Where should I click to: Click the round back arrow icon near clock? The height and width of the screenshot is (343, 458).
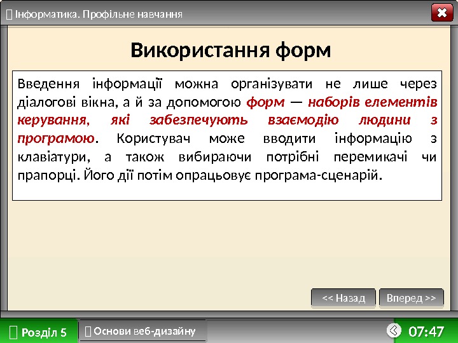[x=394, y=330]
